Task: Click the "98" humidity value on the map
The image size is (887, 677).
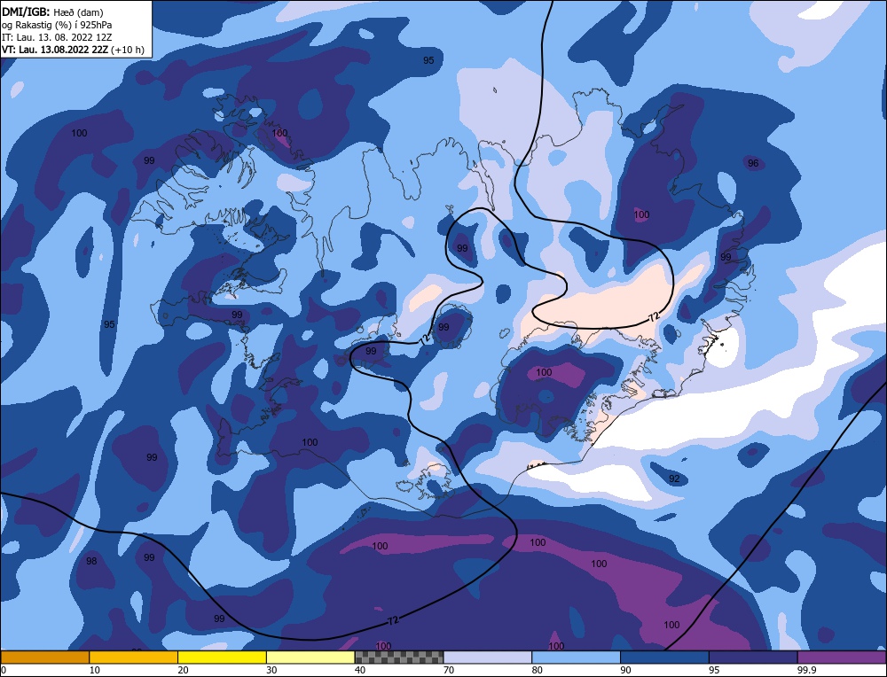Action: 91,561
